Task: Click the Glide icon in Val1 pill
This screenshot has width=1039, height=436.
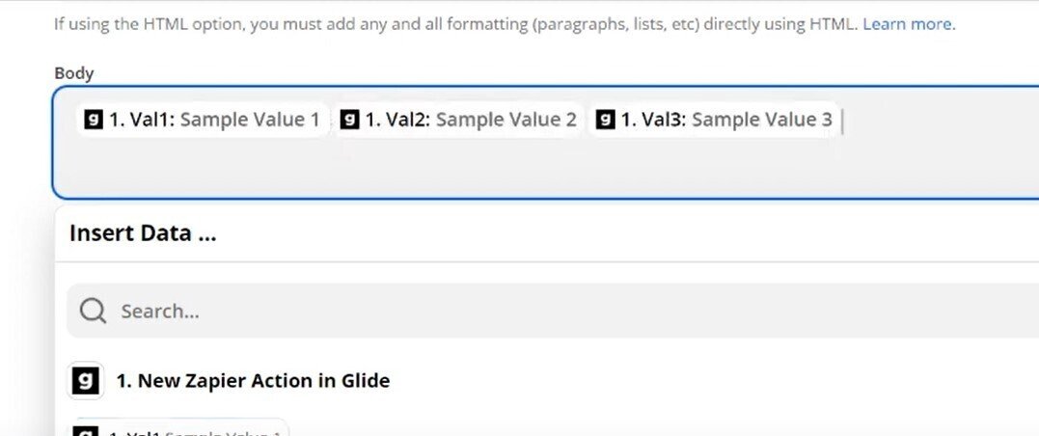Action: [x=94, y=120]
